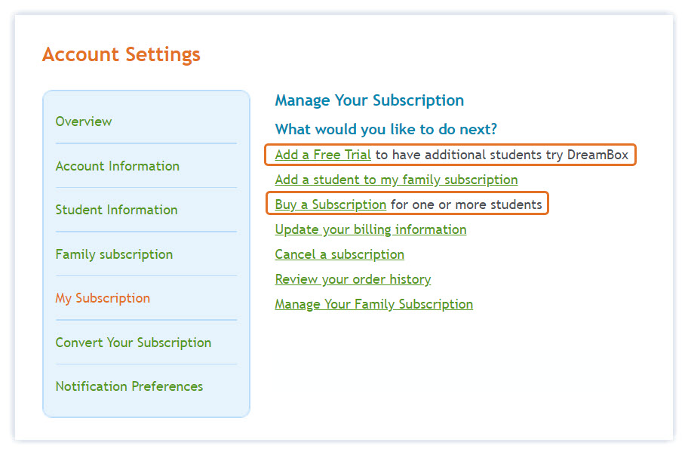Click 'What would you like to do next?' text
688x455 pixels.
click(x=385, y=130)
